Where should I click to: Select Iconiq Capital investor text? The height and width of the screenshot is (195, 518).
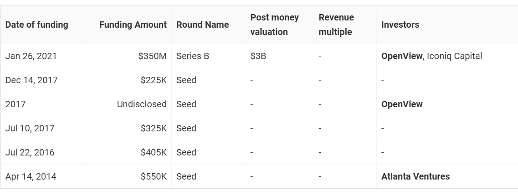[454, 56]
